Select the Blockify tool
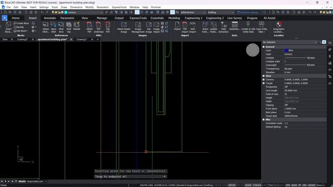 tap(19, 27)
